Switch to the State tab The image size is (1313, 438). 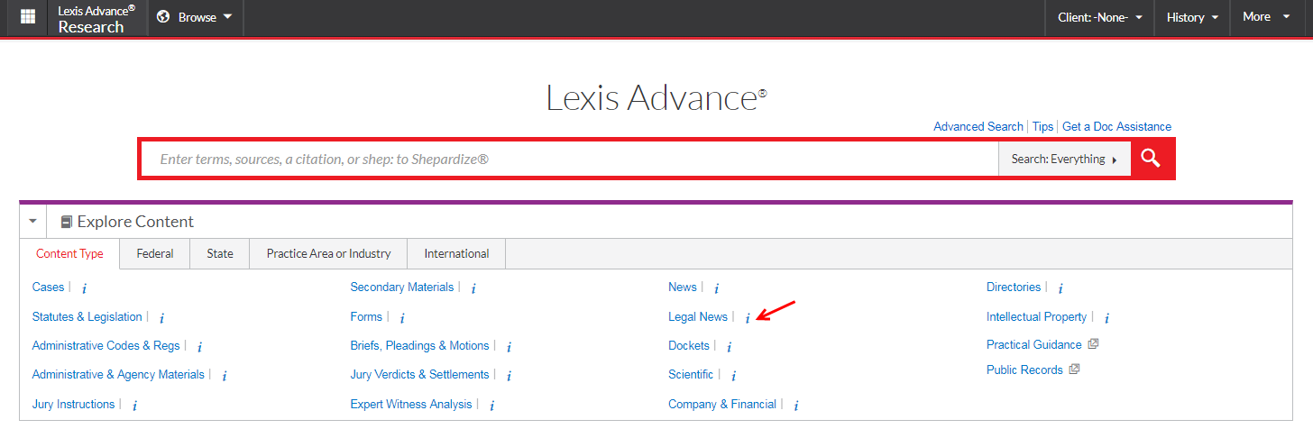point(220,254)
